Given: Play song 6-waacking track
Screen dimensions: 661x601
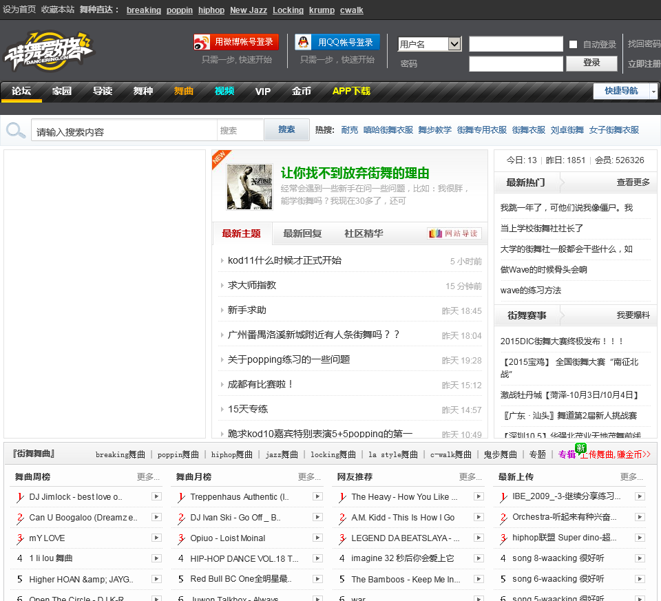Looking at the screenshot, I should (x=640, y=579).
